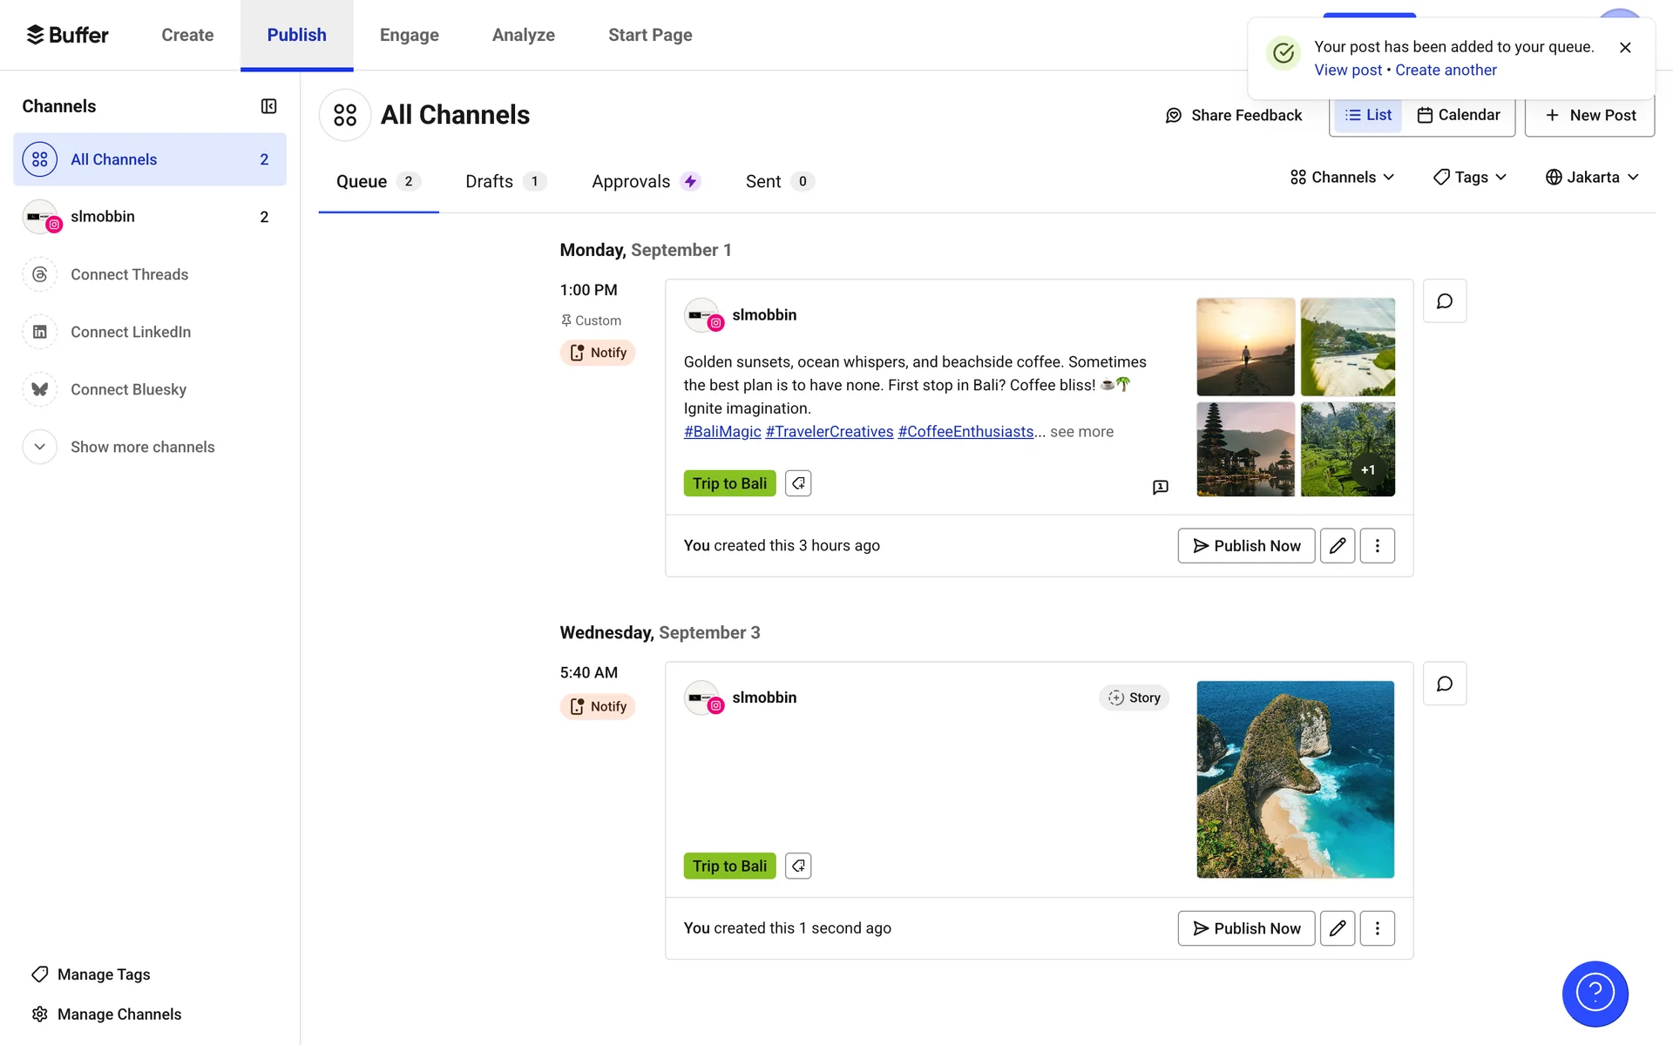1673x1045 pixels.
Task: Click the pencil edit icon on Monday post
Action: click(1338, 546)
